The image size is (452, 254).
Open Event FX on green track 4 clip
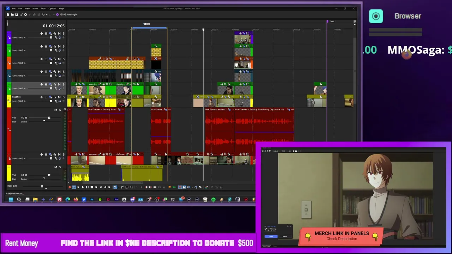pyautogui.click(x=156, y=46)
